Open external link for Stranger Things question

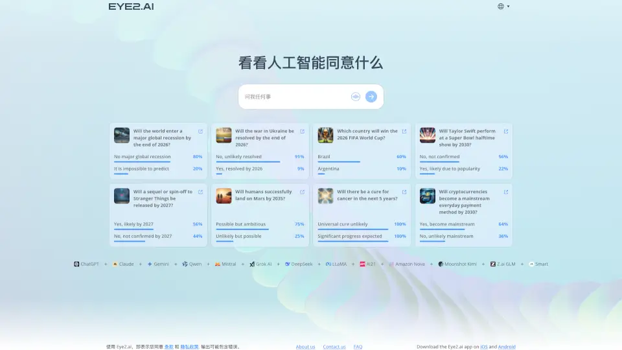[x=200, y=192]
